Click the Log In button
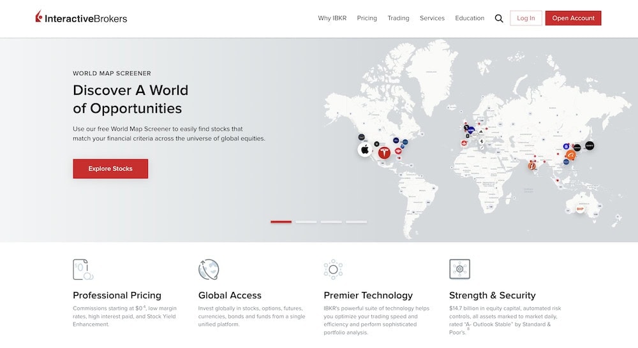 [526, 18]
